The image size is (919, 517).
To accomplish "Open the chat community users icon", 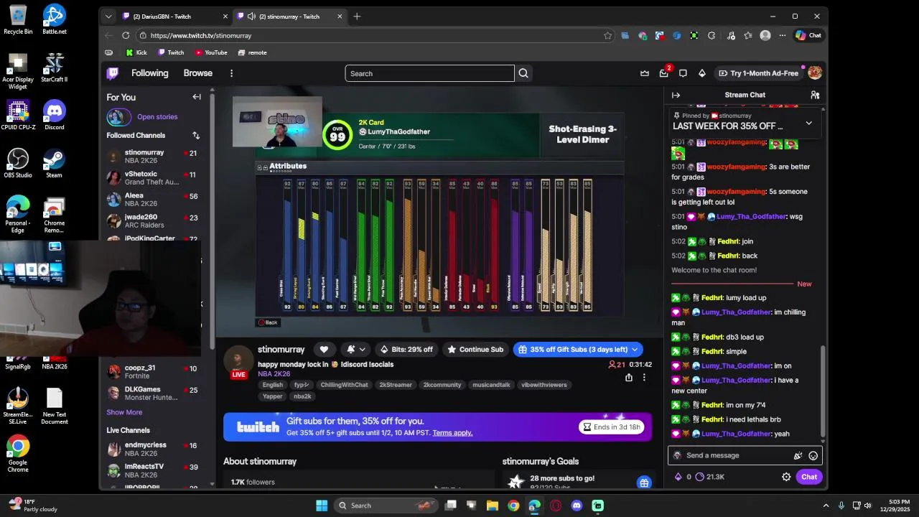I will pos(815,95).
